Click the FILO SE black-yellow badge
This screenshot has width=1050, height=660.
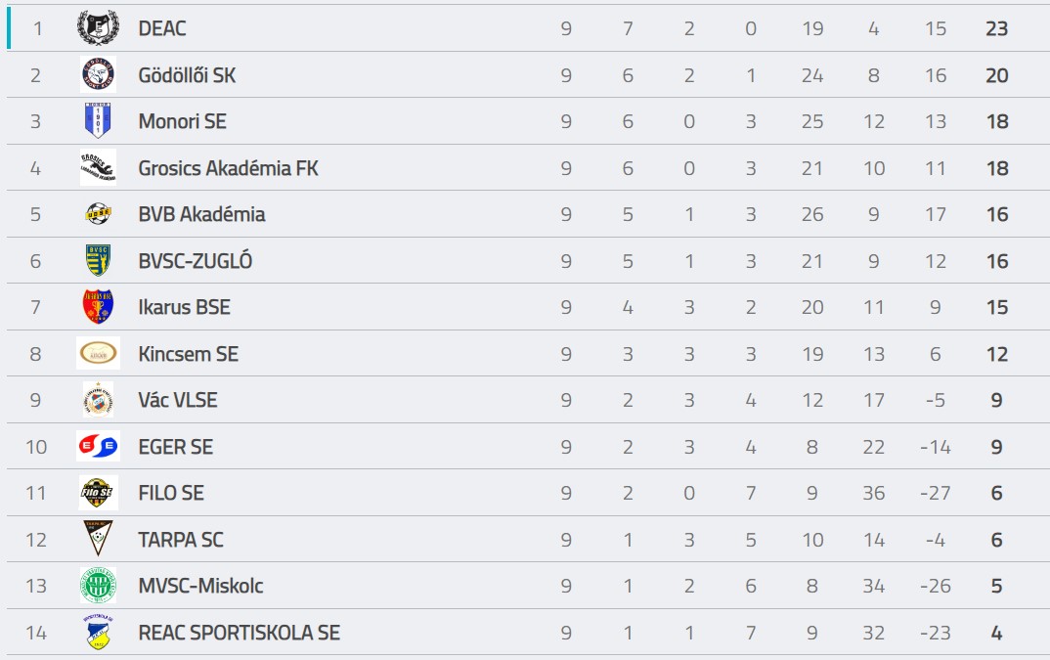(x=98, y=493)
